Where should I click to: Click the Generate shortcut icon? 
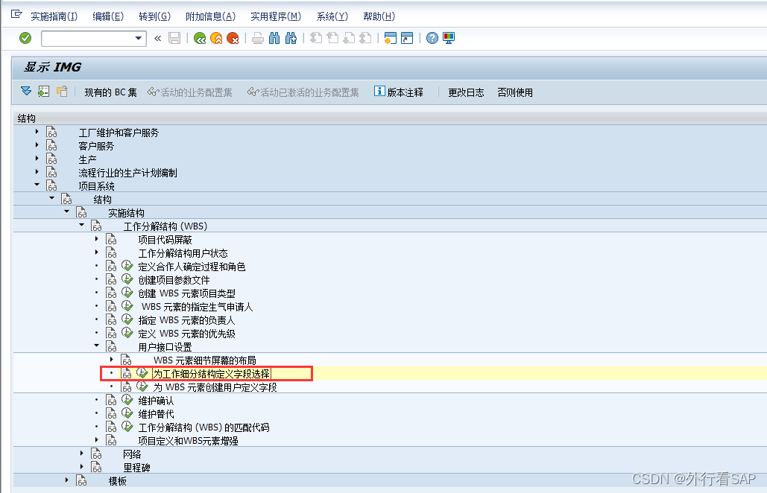[x=407, y=38]
